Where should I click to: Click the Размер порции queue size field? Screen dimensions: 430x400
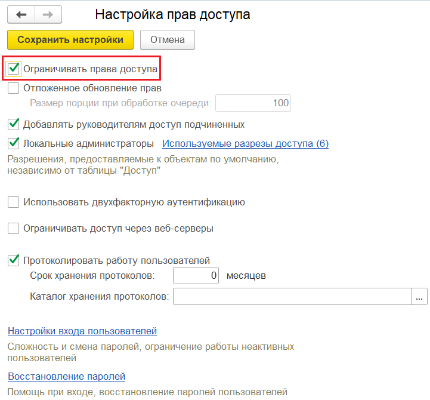(253, 103)
